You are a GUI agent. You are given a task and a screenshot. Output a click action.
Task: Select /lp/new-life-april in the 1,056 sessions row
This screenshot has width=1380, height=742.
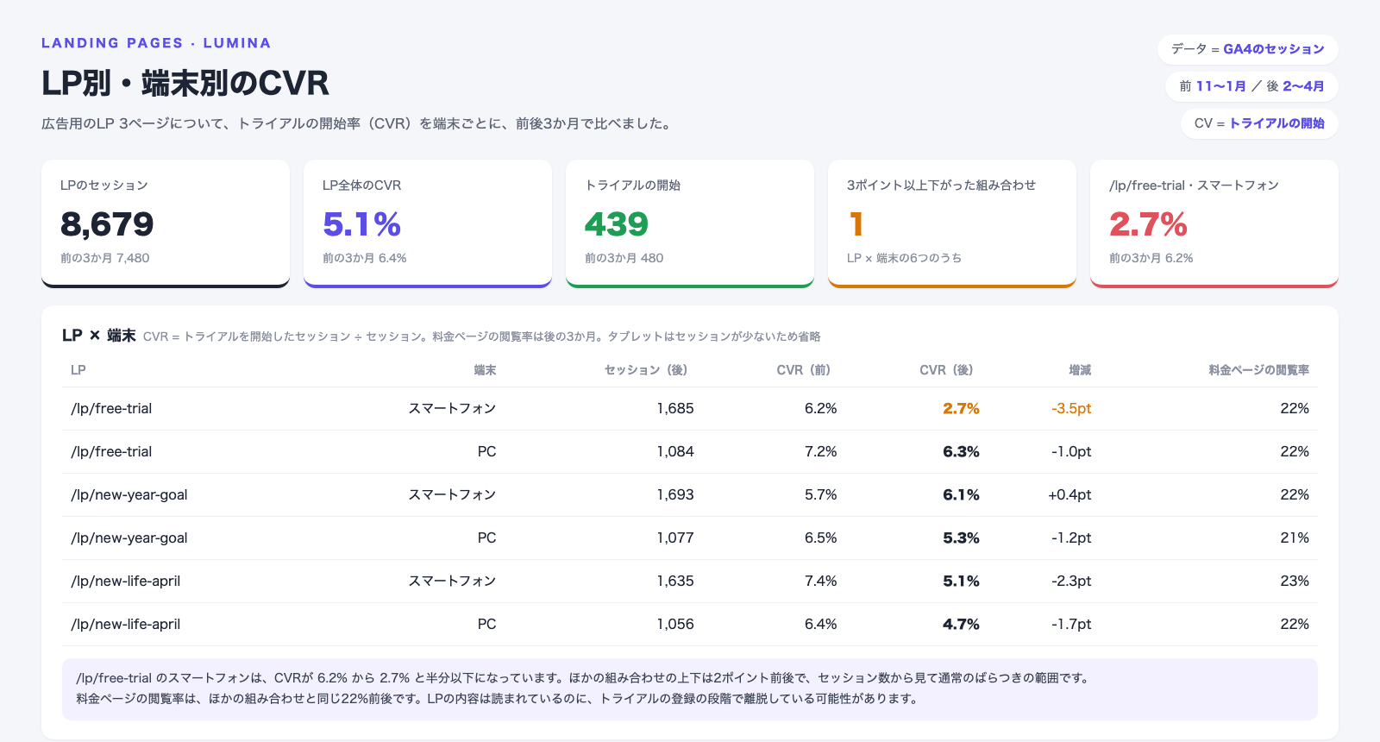[x=126, y=625]
